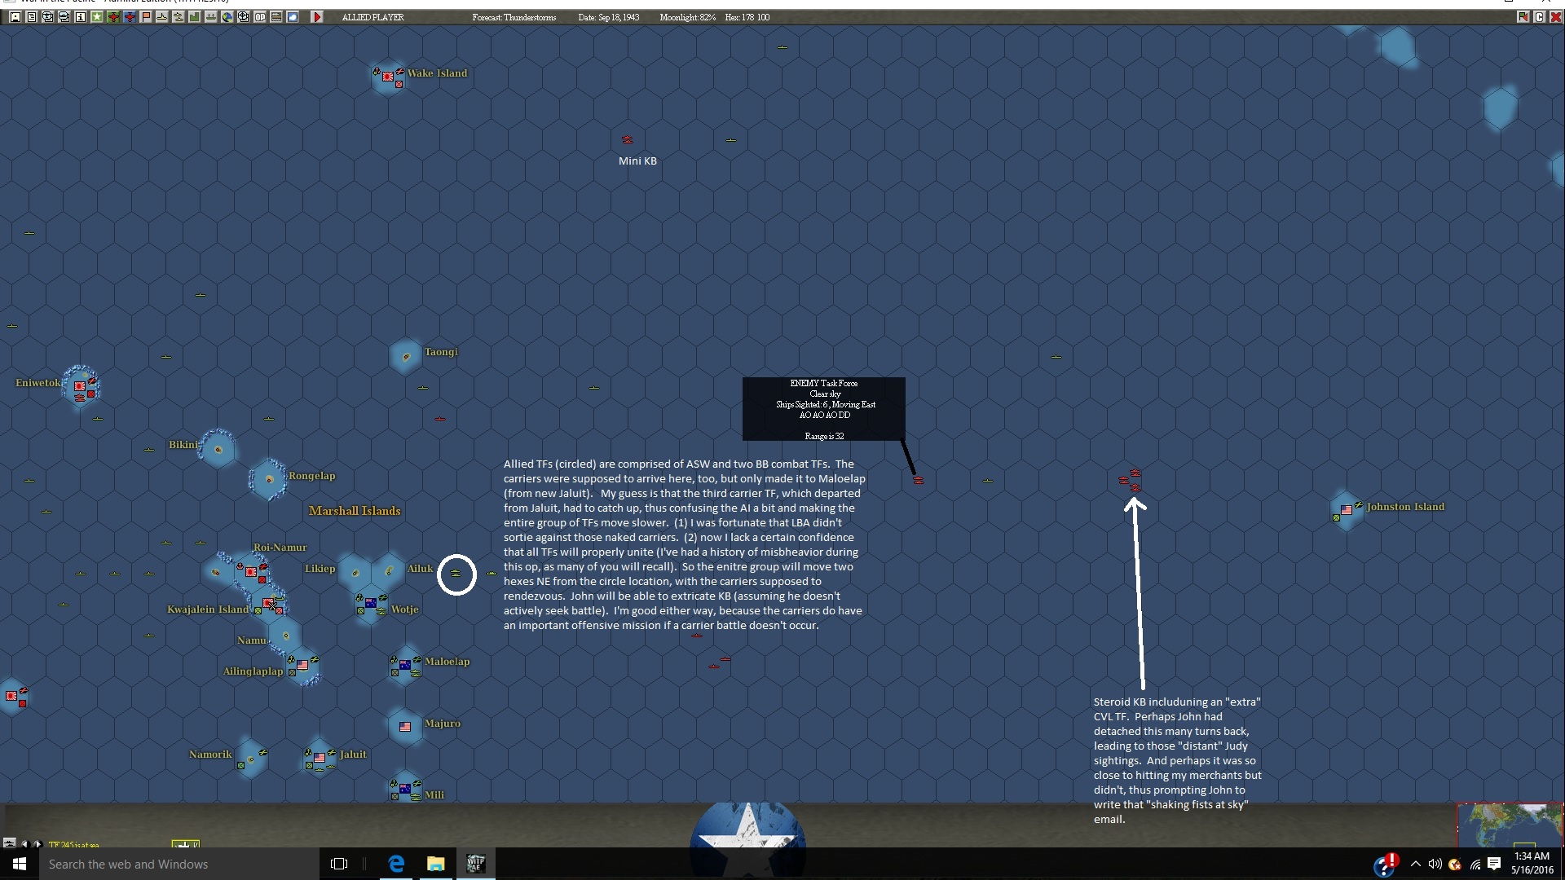Click the cloud weather overlay icon
Viewport: 1565px width, 880px height.
293,17
